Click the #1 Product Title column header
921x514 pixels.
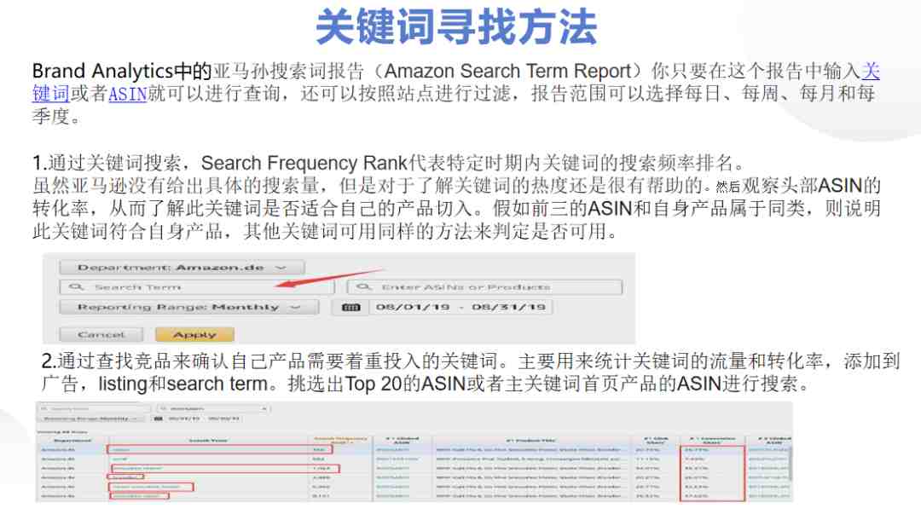[531, 440]
